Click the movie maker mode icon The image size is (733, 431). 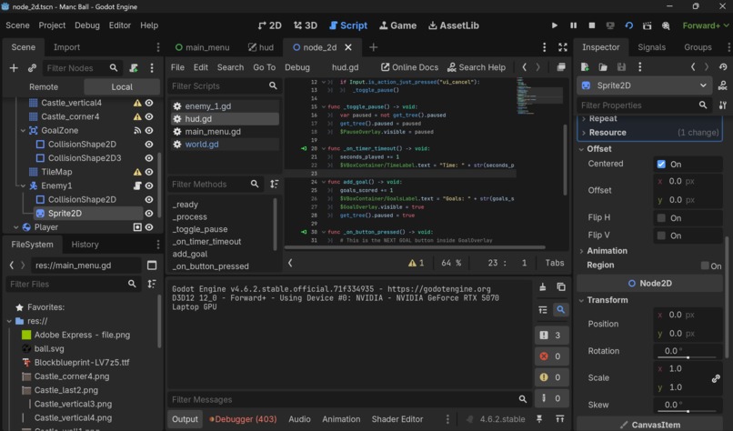click(x=666, y=25)
